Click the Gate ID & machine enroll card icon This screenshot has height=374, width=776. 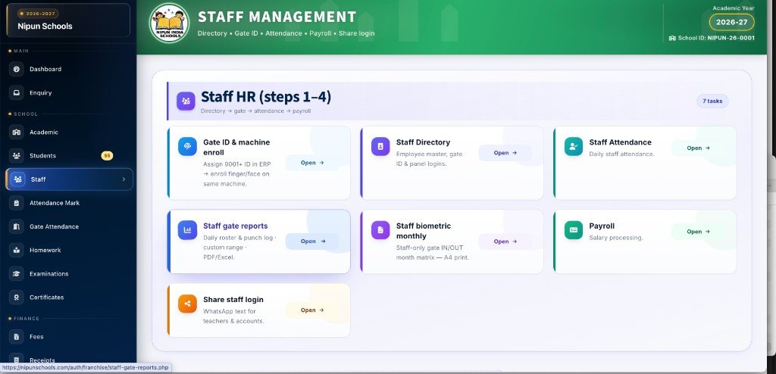click(187, 146)
